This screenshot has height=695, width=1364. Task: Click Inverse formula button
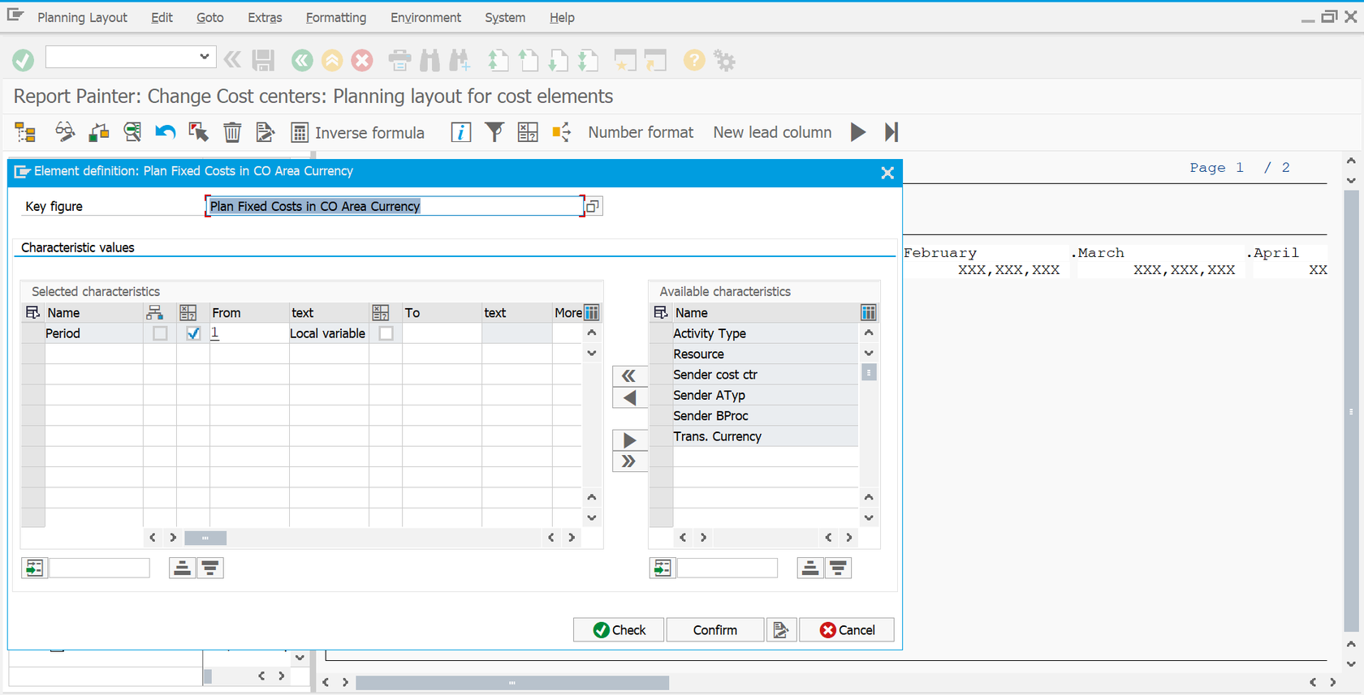[358, 132]
